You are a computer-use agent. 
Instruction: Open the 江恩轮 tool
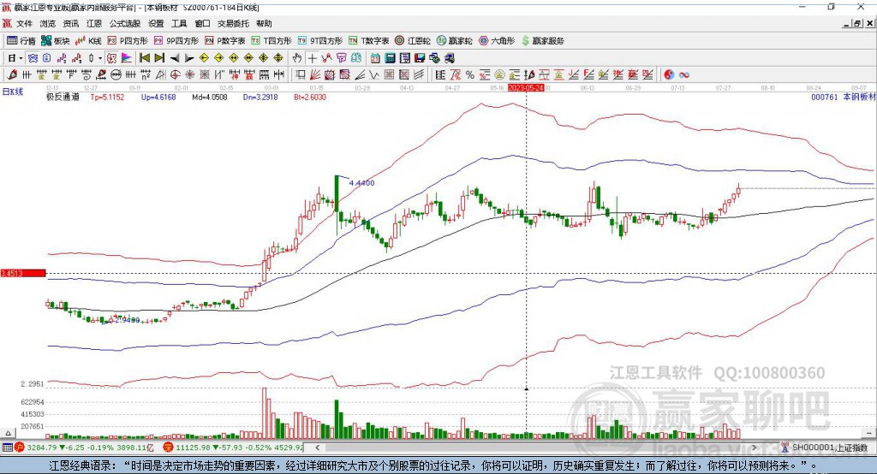pyautogui.click(x=413, y=41)
